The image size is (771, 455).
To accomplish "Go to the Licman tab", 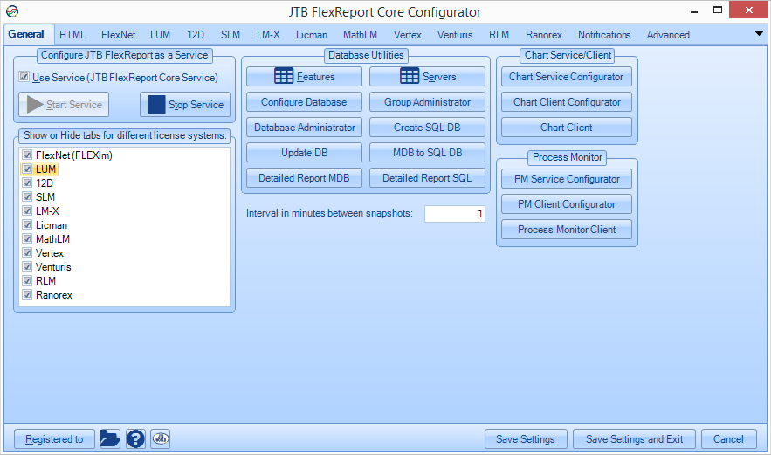I will click(311, 35).
